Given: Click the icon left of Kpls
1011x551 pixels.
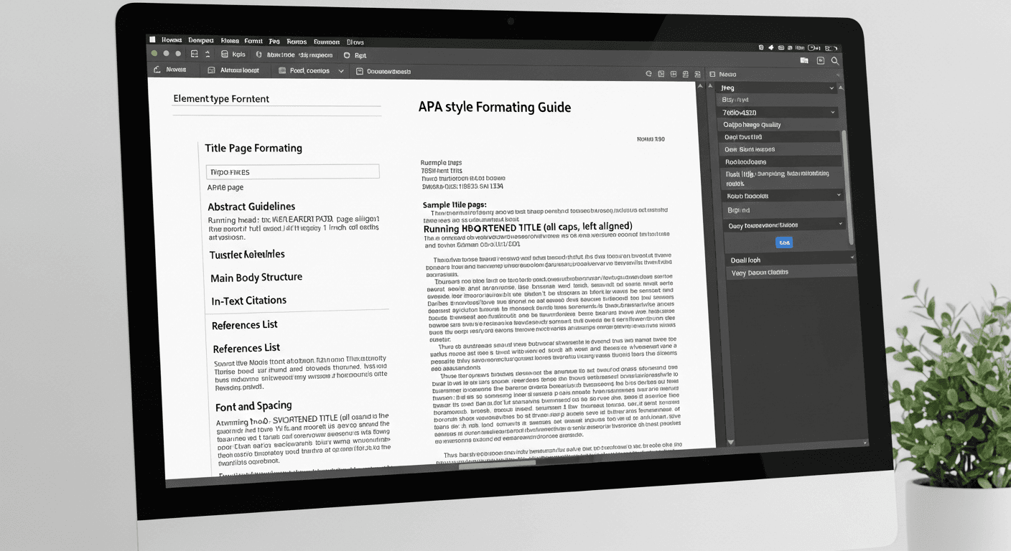Looking at the screenshot, I should [x=225, y=54].
